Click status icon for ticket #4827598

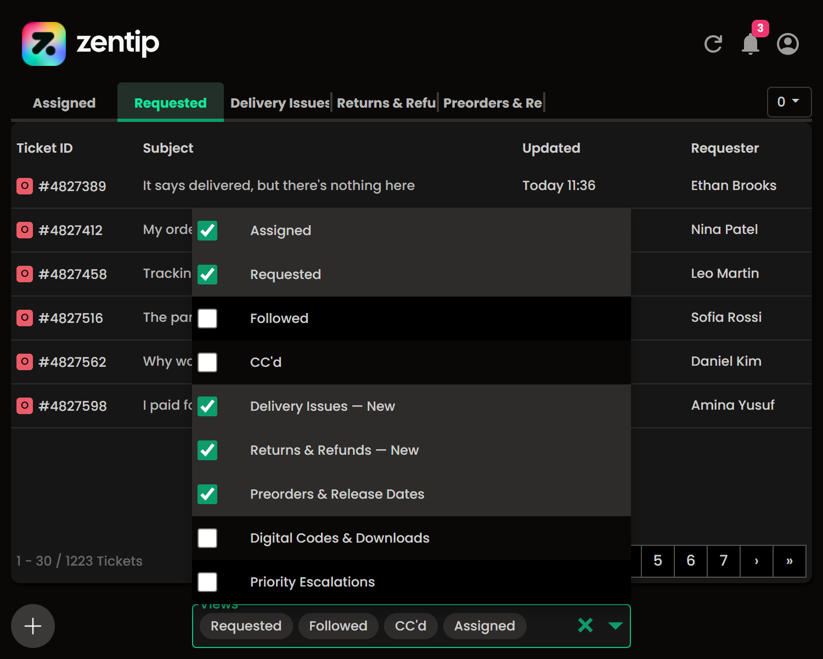pos(25,405)
